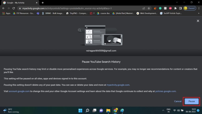Open Task View on the taskbar

point(94,110)
